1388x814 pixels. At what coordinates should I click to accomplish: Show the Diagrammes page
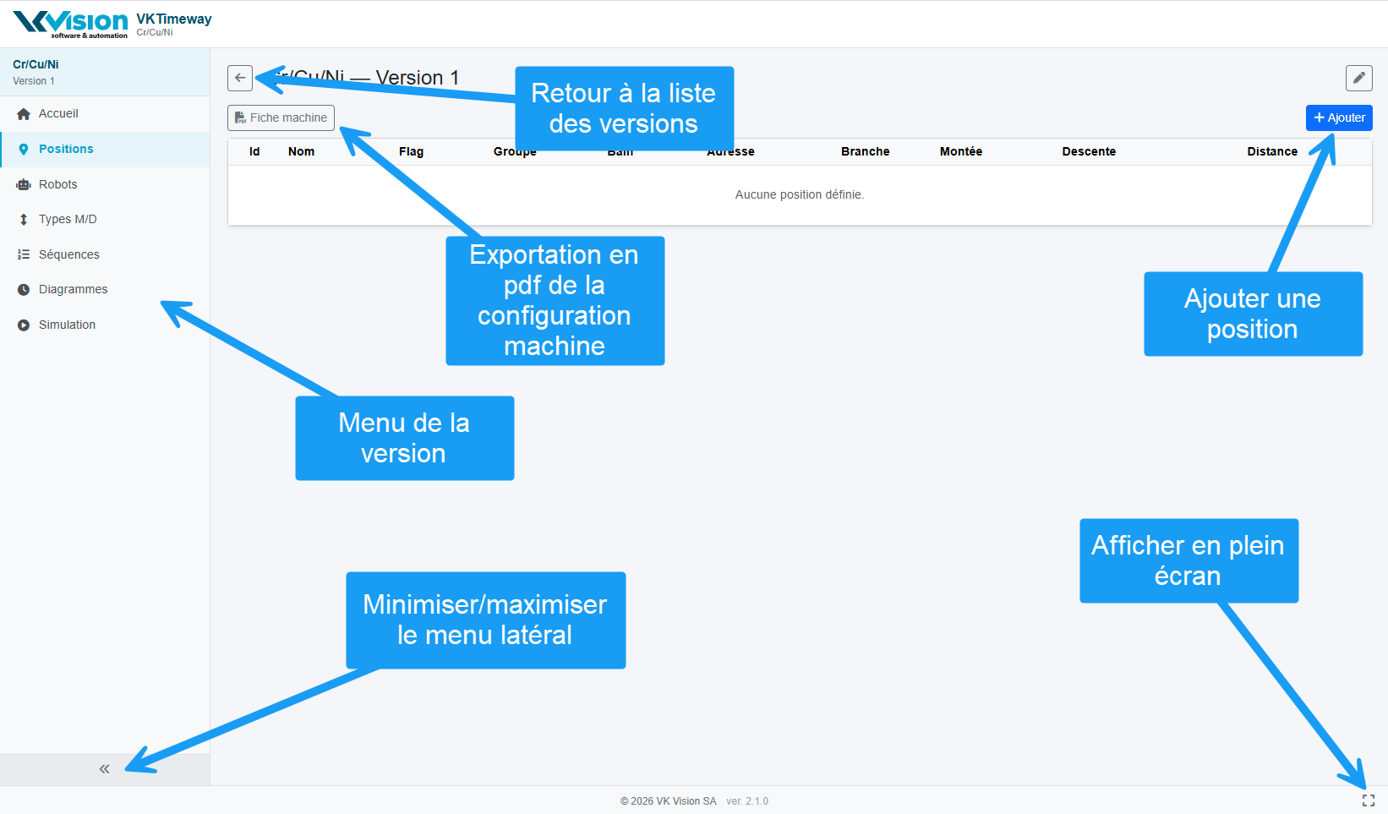coord(73,290)
